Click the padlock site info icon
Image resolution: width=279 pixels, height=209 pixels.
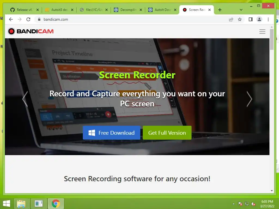39,19
